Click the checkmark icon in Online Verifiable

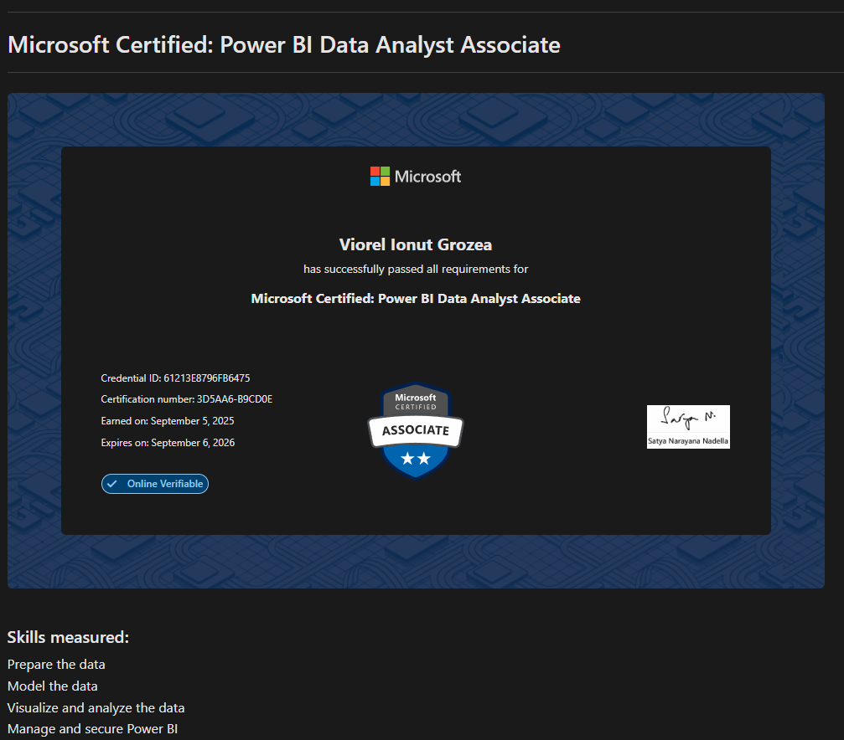[112, 484]
